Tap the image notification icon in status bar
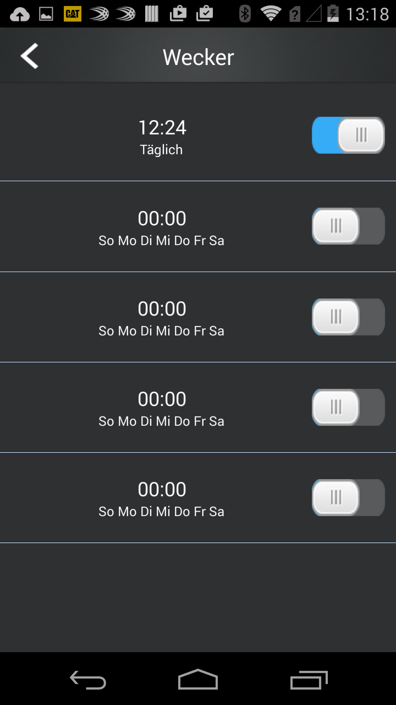This screenshot has width=396, height=705. click(x=46, y=14)
